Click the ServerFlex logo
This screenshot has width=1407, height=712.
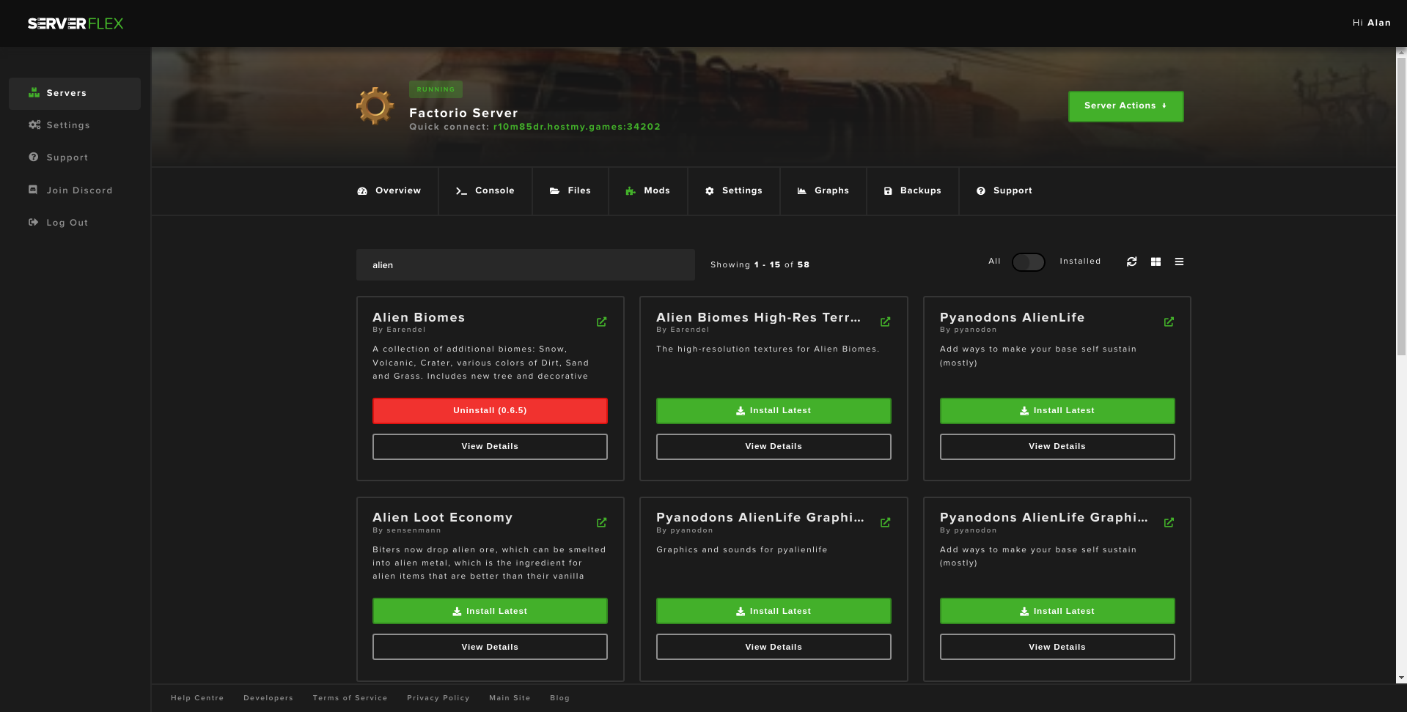pyautogui.click(x=76, y=23)
